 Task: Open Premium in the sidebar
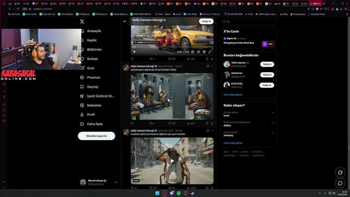coord(90,77)
